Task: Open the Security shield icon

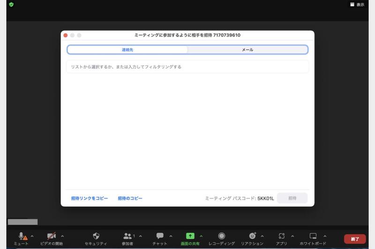Action: (x=96, y=236)
